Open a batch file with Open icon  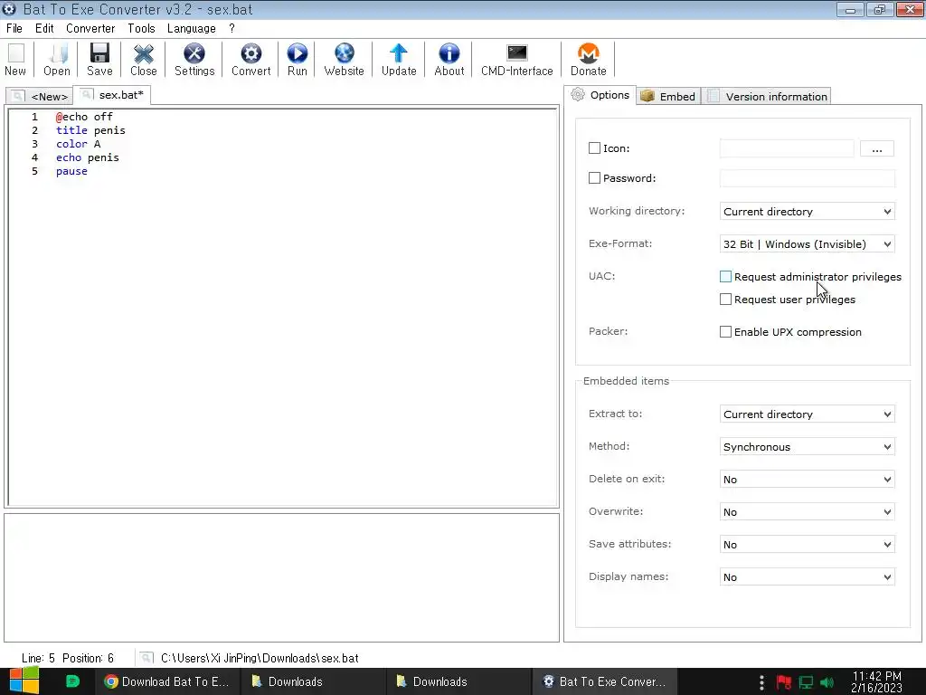coord(57,59)
